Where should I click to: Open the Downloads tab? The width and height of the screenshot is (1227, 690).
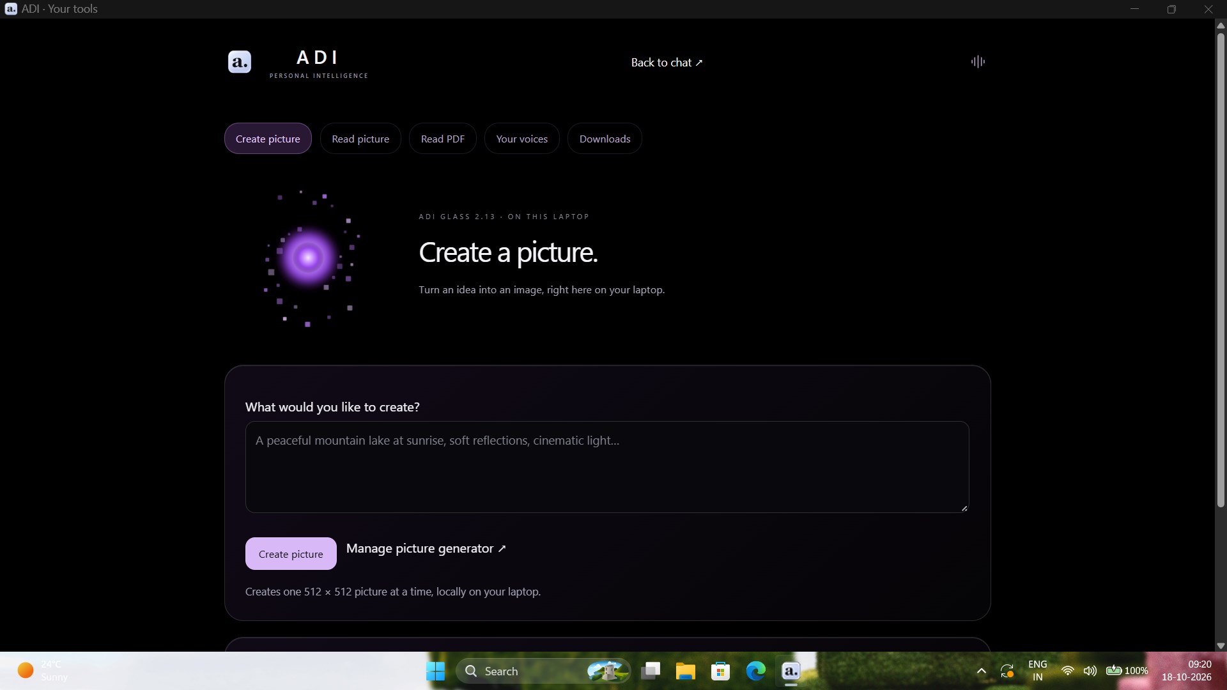605,139
